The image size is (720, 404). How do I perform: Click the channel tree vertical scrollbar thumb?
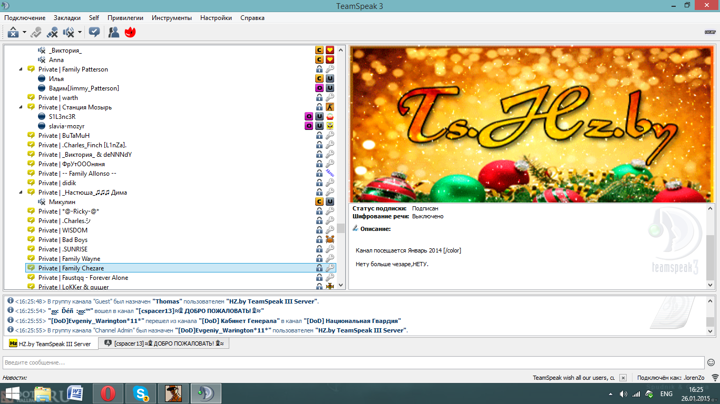pyautogui.click(x=341, y=228)
